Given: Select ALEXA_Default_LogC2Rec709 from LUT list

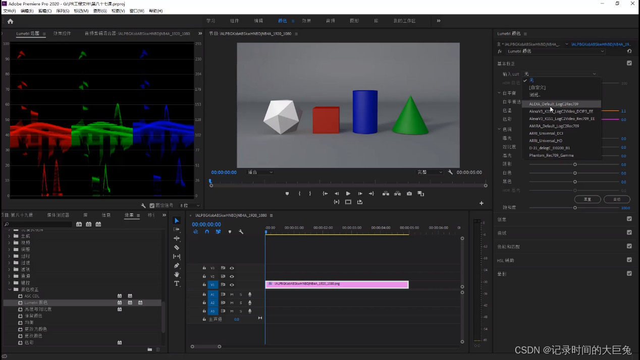Looking at the screenshot, I should click(554, 104).
